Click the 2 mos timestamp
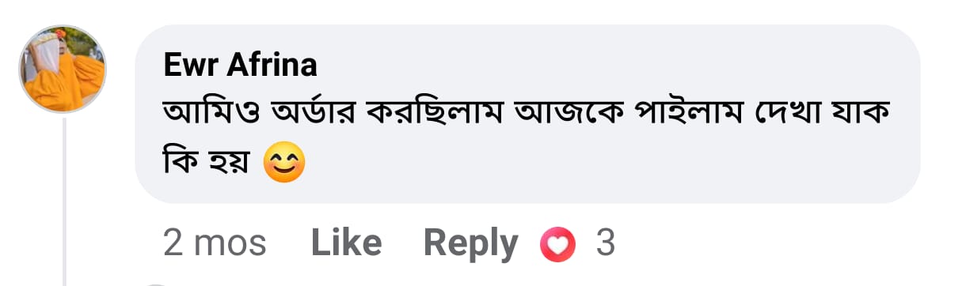 (215, 243)
